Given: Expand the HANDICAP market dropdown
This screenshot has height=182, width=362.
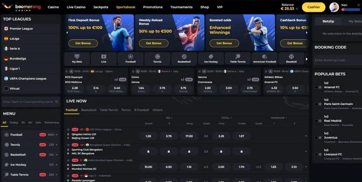Looking at the screenshot, I should coord(279,118).
